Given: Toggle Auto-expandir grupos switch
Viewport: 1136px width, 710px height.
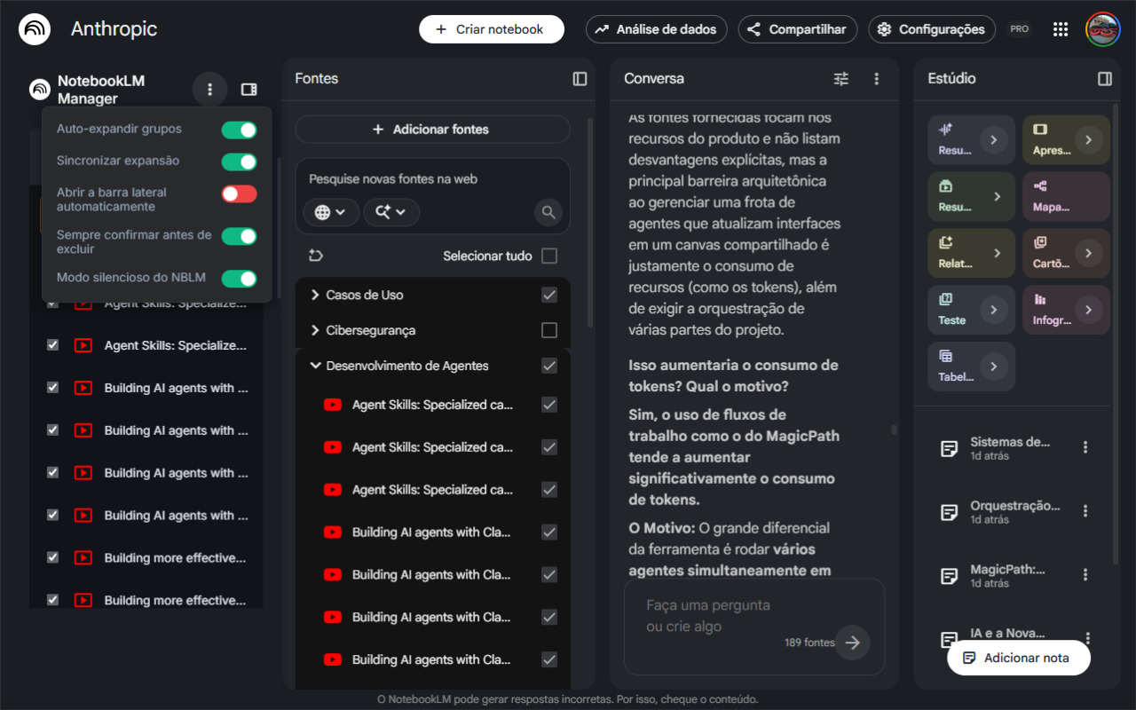Looking at the screenshot, I should click(239, 130).
